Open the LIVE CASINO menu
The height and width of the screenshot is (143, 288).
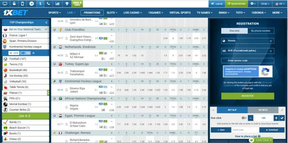coord(133,13)
